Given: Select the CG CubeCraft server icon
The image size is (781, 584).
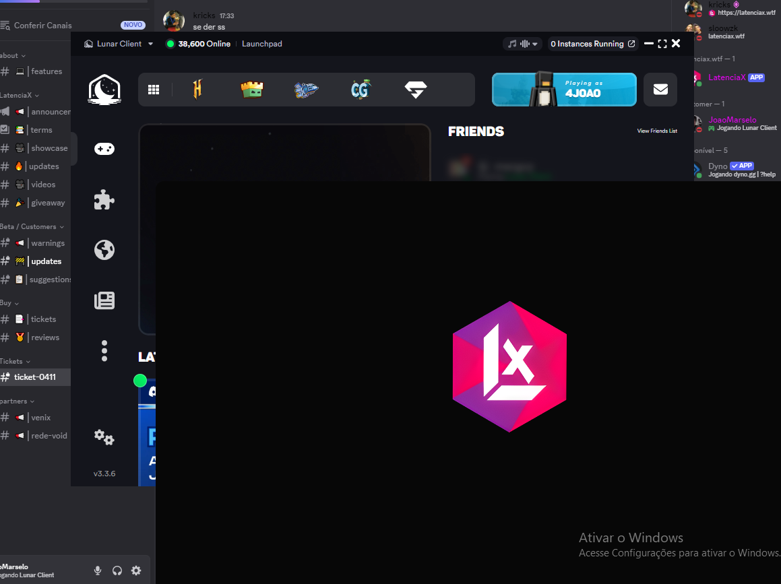Looking at the screenshot, I should (361, 90).
